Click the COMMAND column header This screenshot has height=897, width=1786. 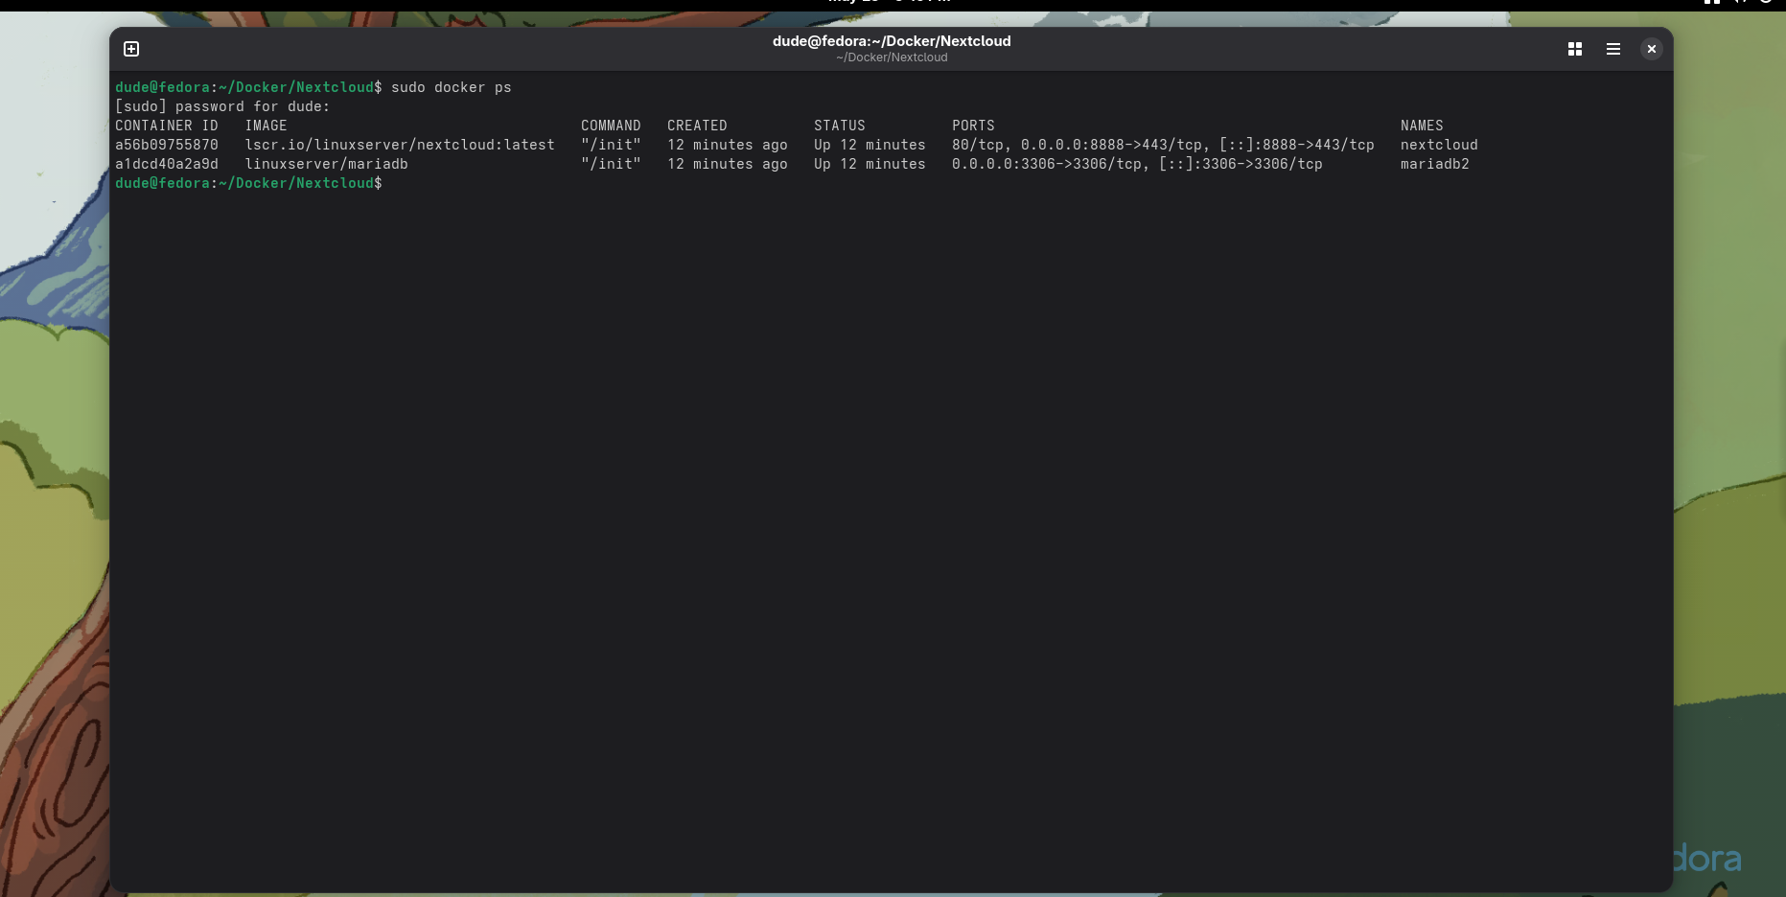pyautogui.click(x=611, y=126)
